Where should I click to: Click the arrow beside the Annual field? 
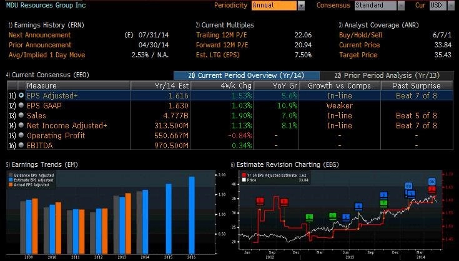pyautogui.click(x=301, y=6)
